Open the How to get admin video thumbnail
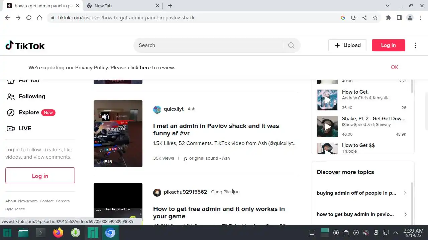The width and height of the screenshot is (428, 240). (x=118, y=204)
